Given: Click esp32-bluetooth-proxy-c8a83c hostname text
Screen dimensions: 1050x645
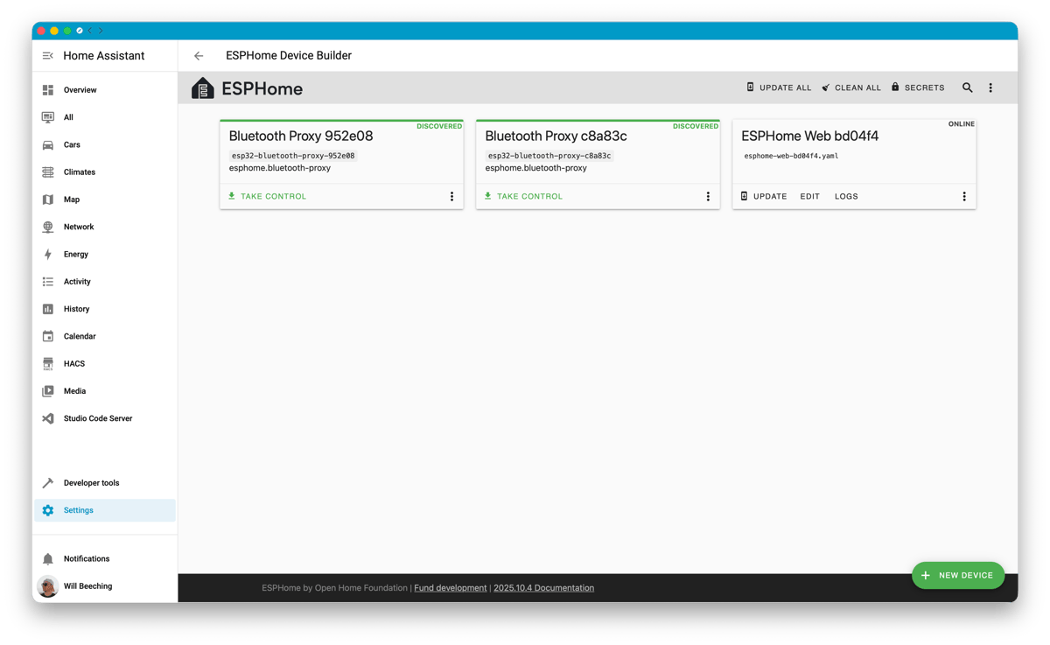Looking at the screenshot, I should click(549, 156).
